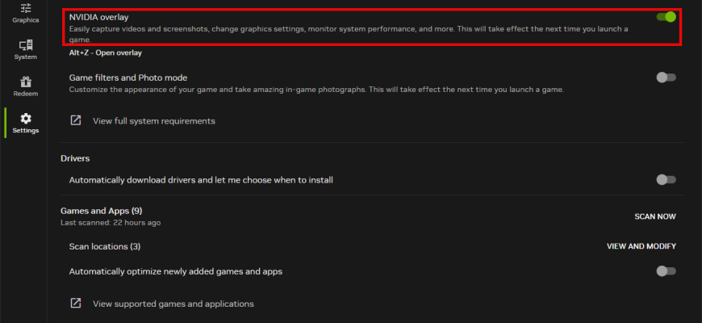Click the Alt+Z Open overlay shortcut text
Viewport: 702px width, 323px height.
pos(105,52)
